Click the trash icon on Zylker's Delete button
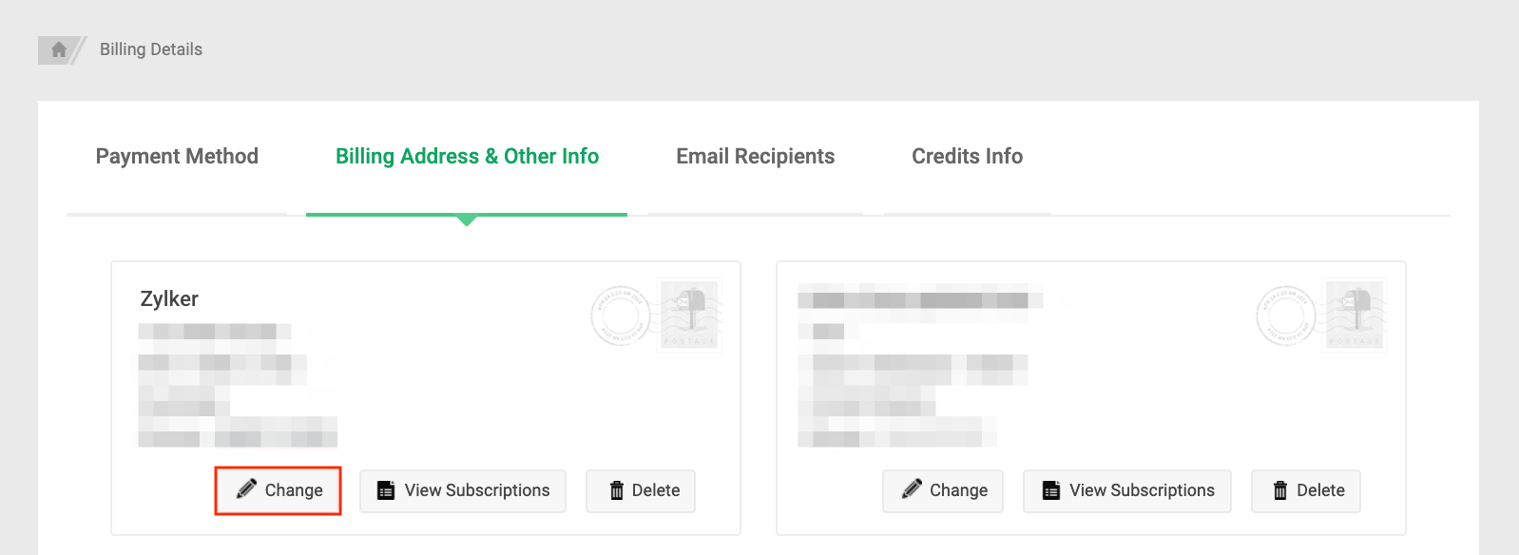Image resolution: width=1519 pixels, height=555 pixels. (617, 490)
